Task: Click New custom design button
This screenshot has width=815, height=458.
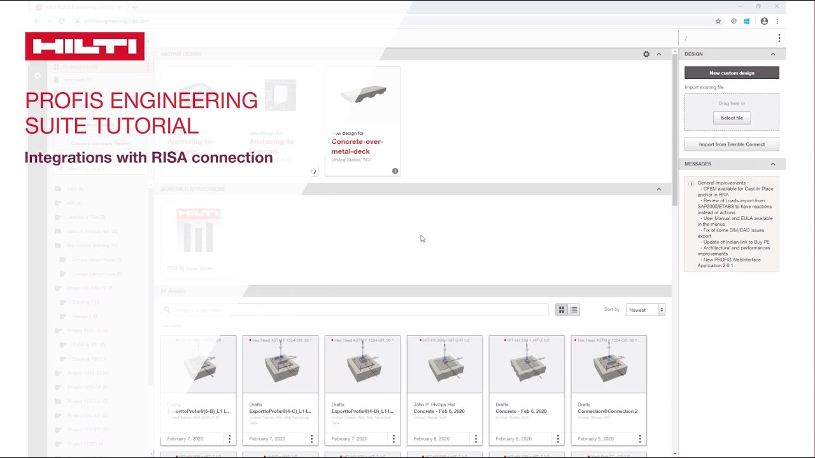Action: [x=732, y=73]
